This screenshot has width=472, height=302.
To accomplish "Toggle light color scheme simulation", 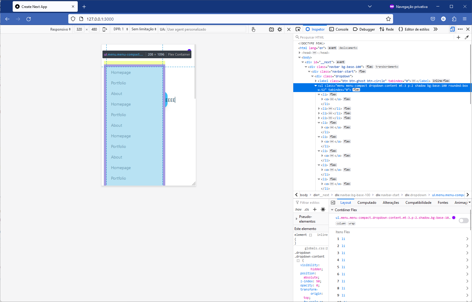I will point(323,209).
